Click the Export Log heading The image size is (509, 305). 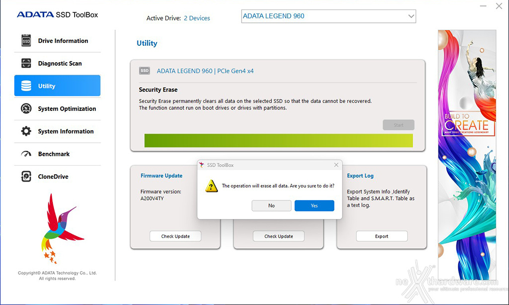(x=360, y=176)
